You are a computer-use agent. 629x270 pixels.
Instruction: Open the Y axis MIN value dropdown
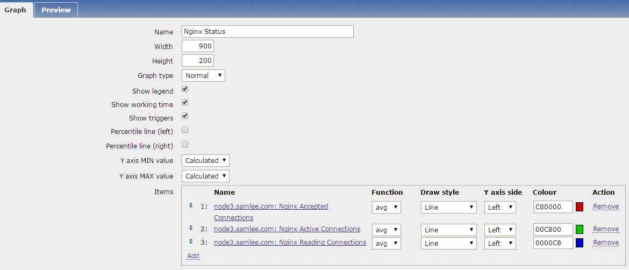click(x=205, y=160)
